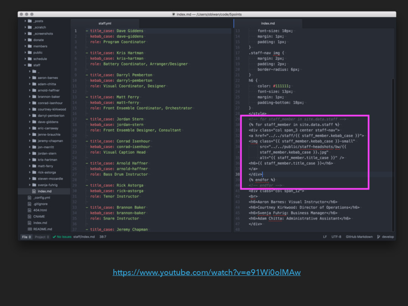Click the staff folder icon
408x306 pixels.
tap(29, 65)
